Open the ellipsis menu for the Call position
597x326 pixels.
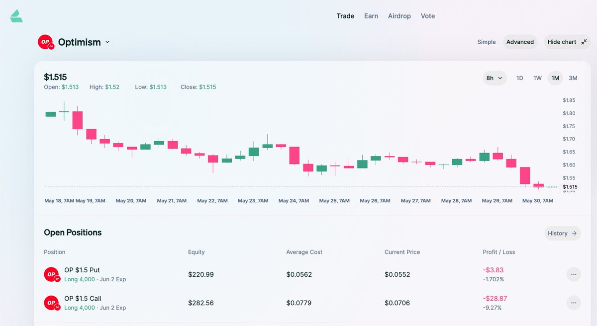tap(574, 302)
